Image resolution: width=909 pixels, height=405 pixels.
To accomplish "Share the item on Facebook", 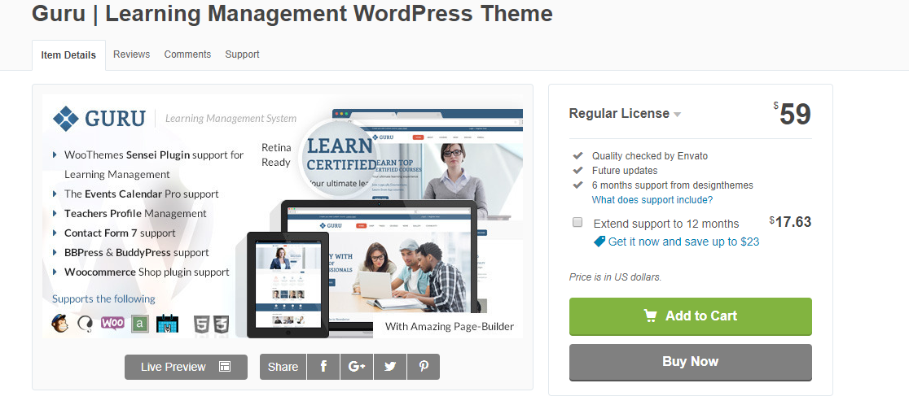I will coord(323,367).
